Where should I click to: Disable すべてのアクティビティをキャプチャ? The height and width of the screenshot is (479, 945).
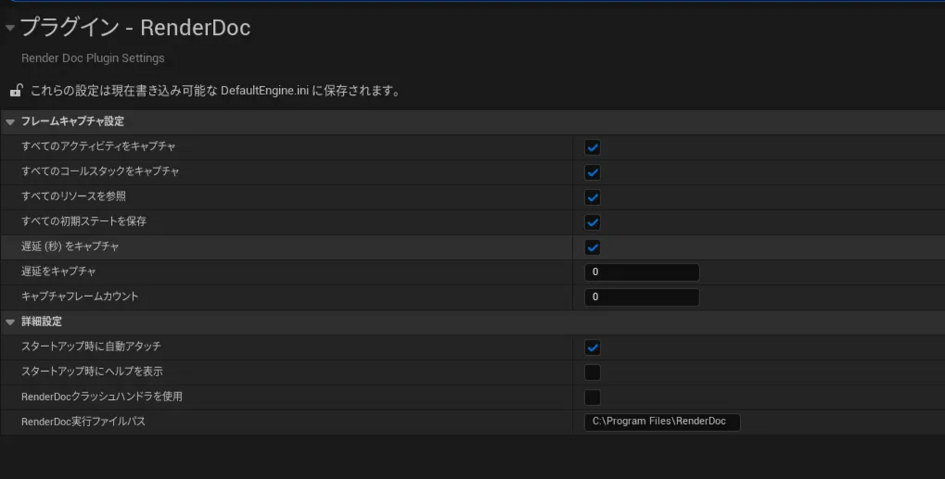[592, 147]
